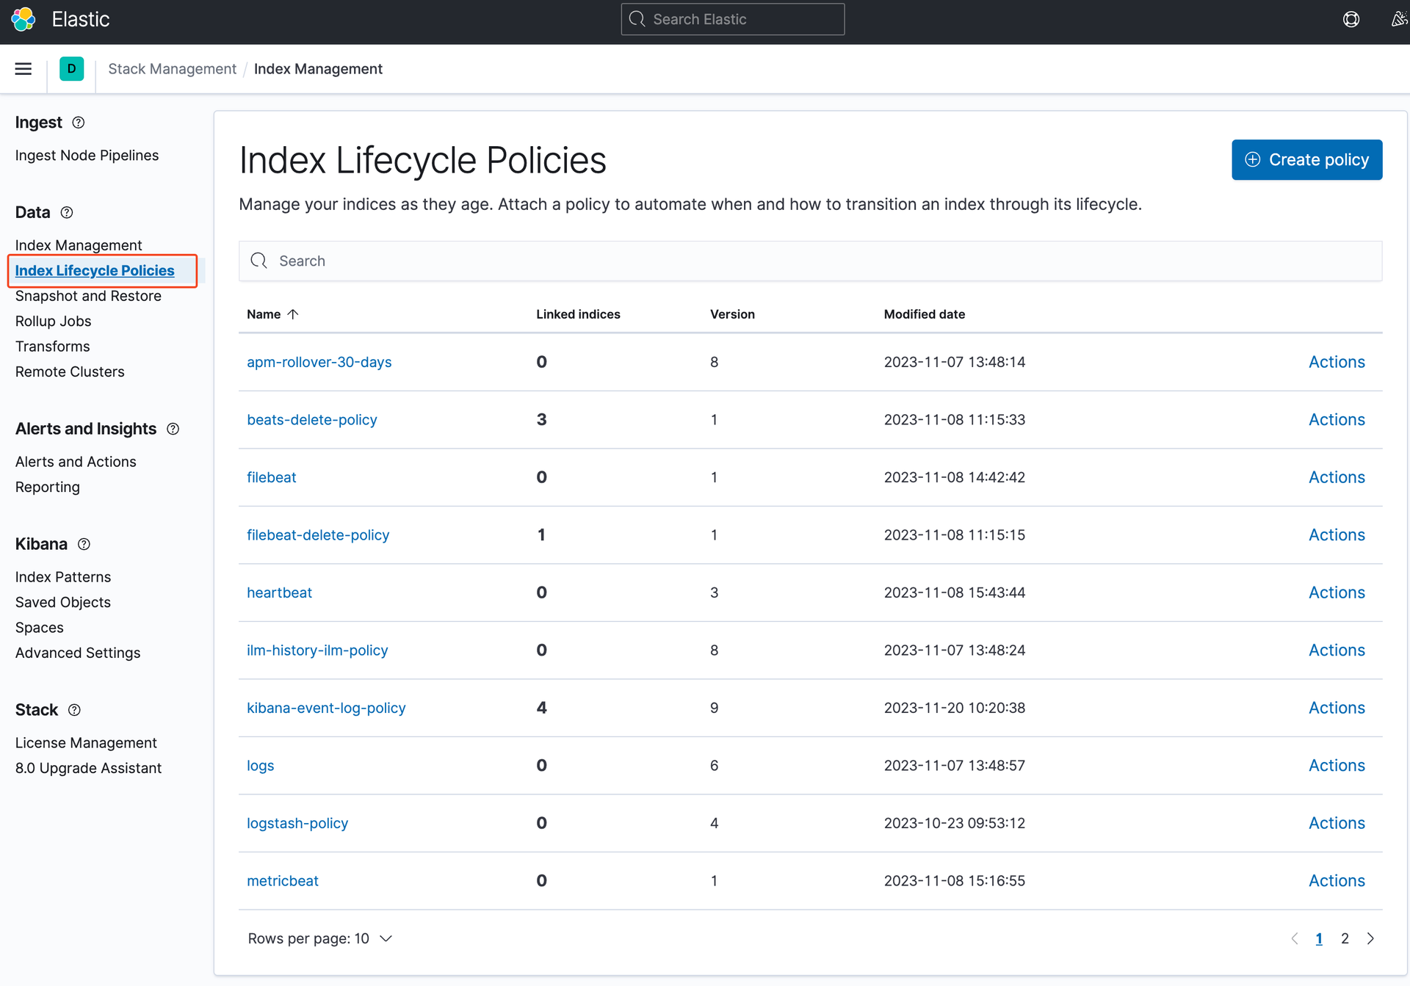This screenshot has height=986, width=1410.
Task: Click the Stack section help icon
Action: [74, 710]
